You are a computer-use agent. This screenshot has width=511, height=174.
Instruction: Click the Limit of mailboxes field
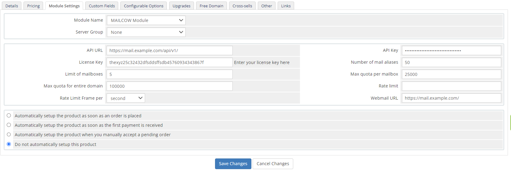click(x=170, y=74)
